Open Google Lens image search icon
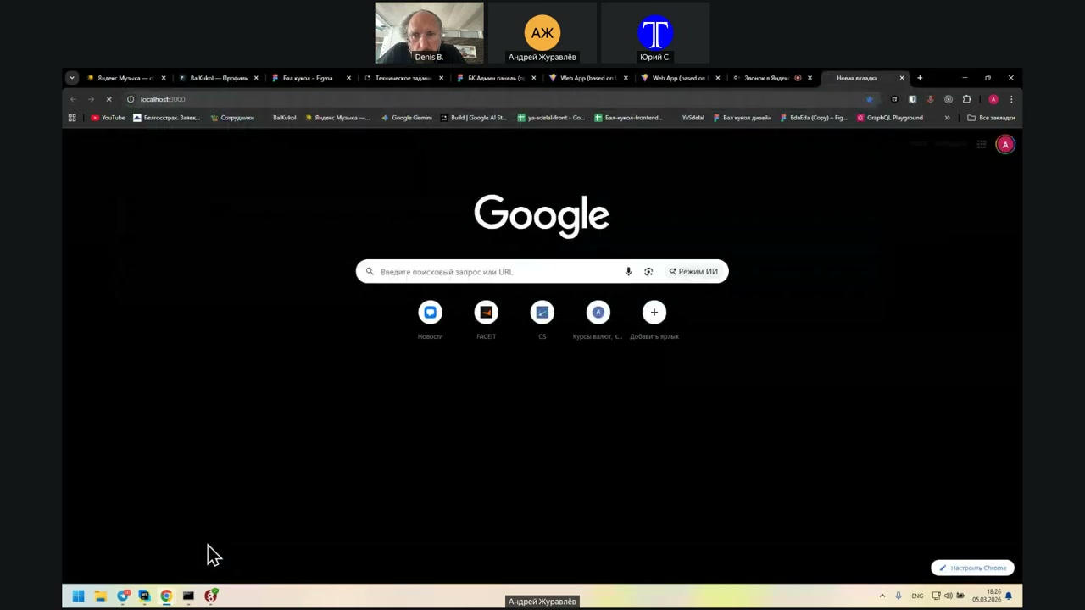The image size is (1085, 610). pyautogui.click(x=648, y=272)
